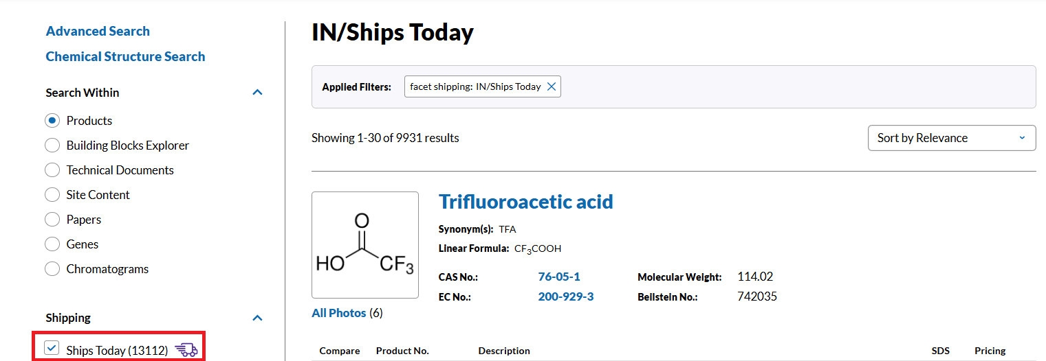Open the Sort by Relevance dropdown

pyautogui.click(x=952, y=138)
